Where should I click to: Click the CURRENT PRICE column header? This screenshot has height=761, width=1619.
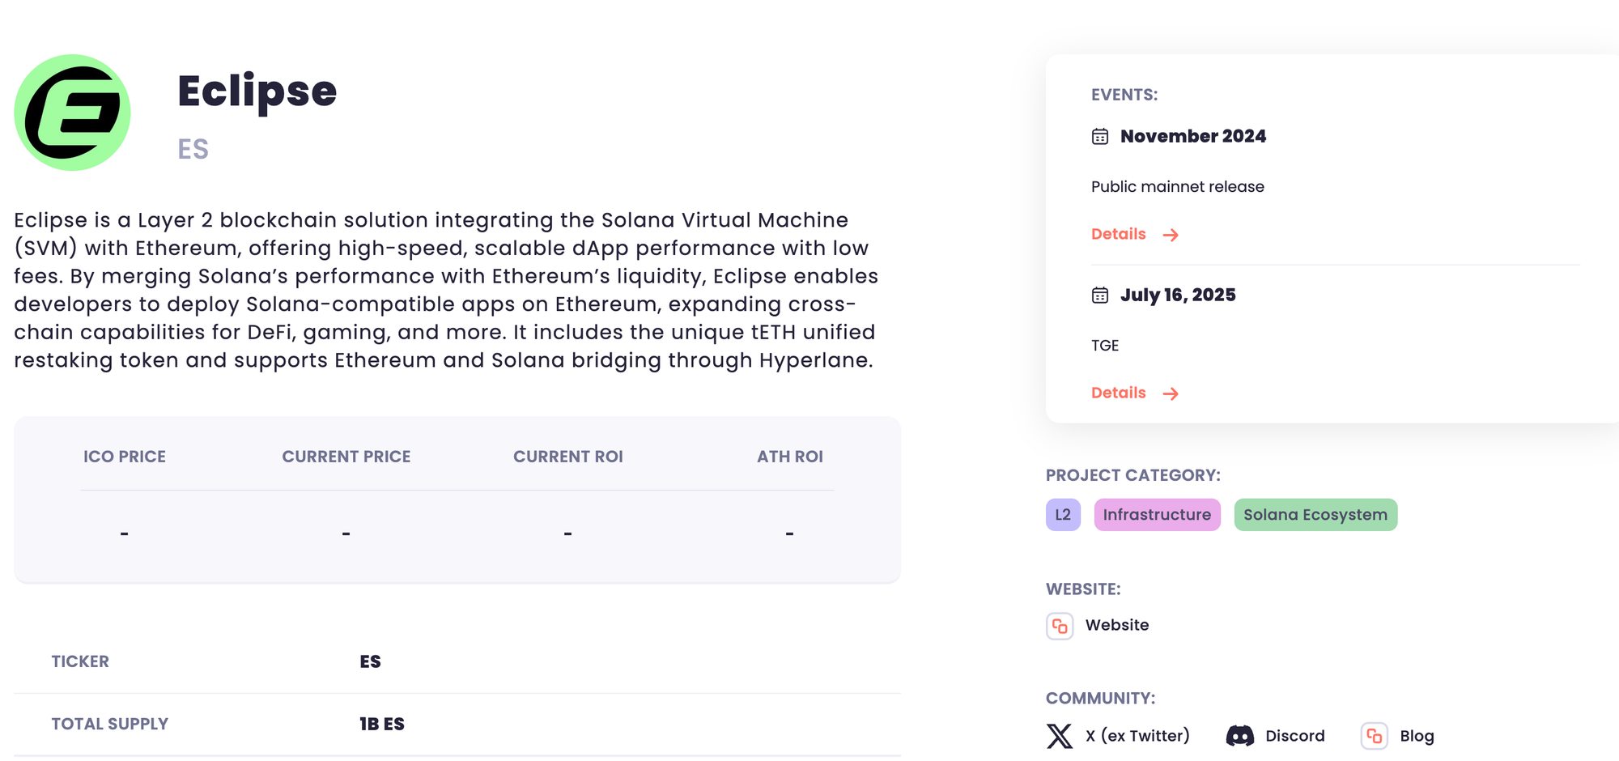pos(346,457)
